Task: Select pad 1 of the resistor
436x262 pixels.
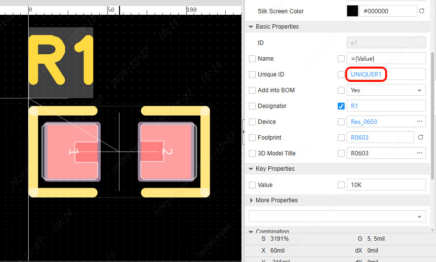Action: pos(72,151)
